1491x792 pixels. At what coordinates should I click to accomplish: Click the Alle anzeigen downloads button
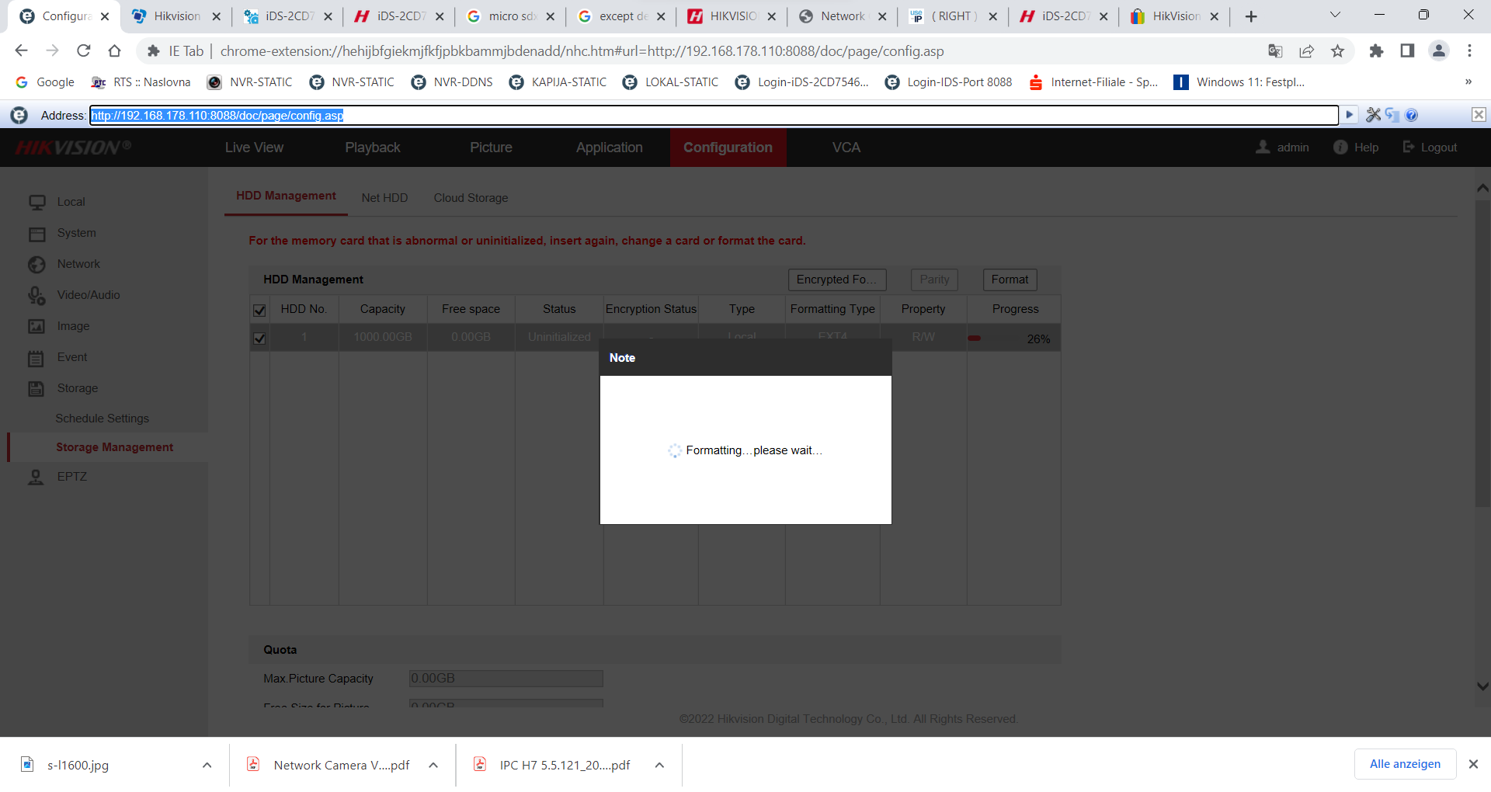click(x=1405, y=764)
